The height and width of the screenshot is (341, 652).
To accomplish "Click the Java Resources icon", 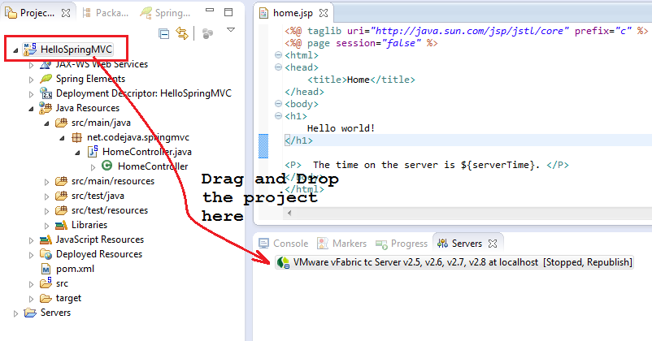I will pyautogui.click(x=45, y=108).
